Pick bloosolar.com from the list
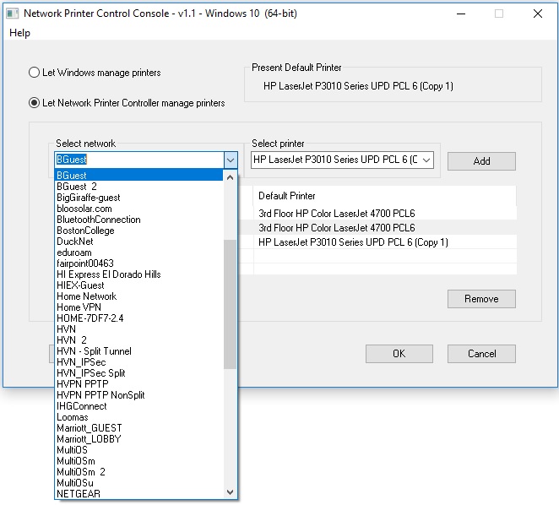This screenshot has height=505, width=559. 139,209
